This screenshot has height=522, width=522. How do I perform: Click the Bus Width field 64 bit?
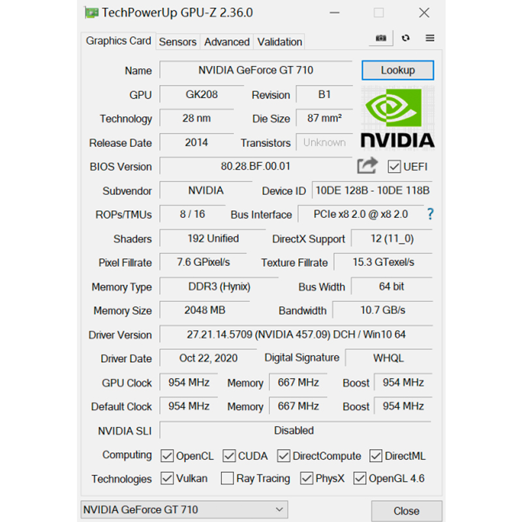point(392,286)
